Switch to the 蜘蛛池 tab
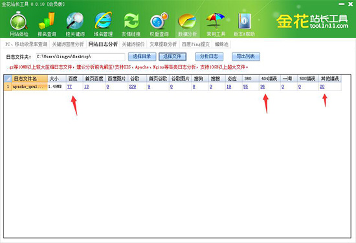This screenshot has width=356, height=243. tap(221, 44)
